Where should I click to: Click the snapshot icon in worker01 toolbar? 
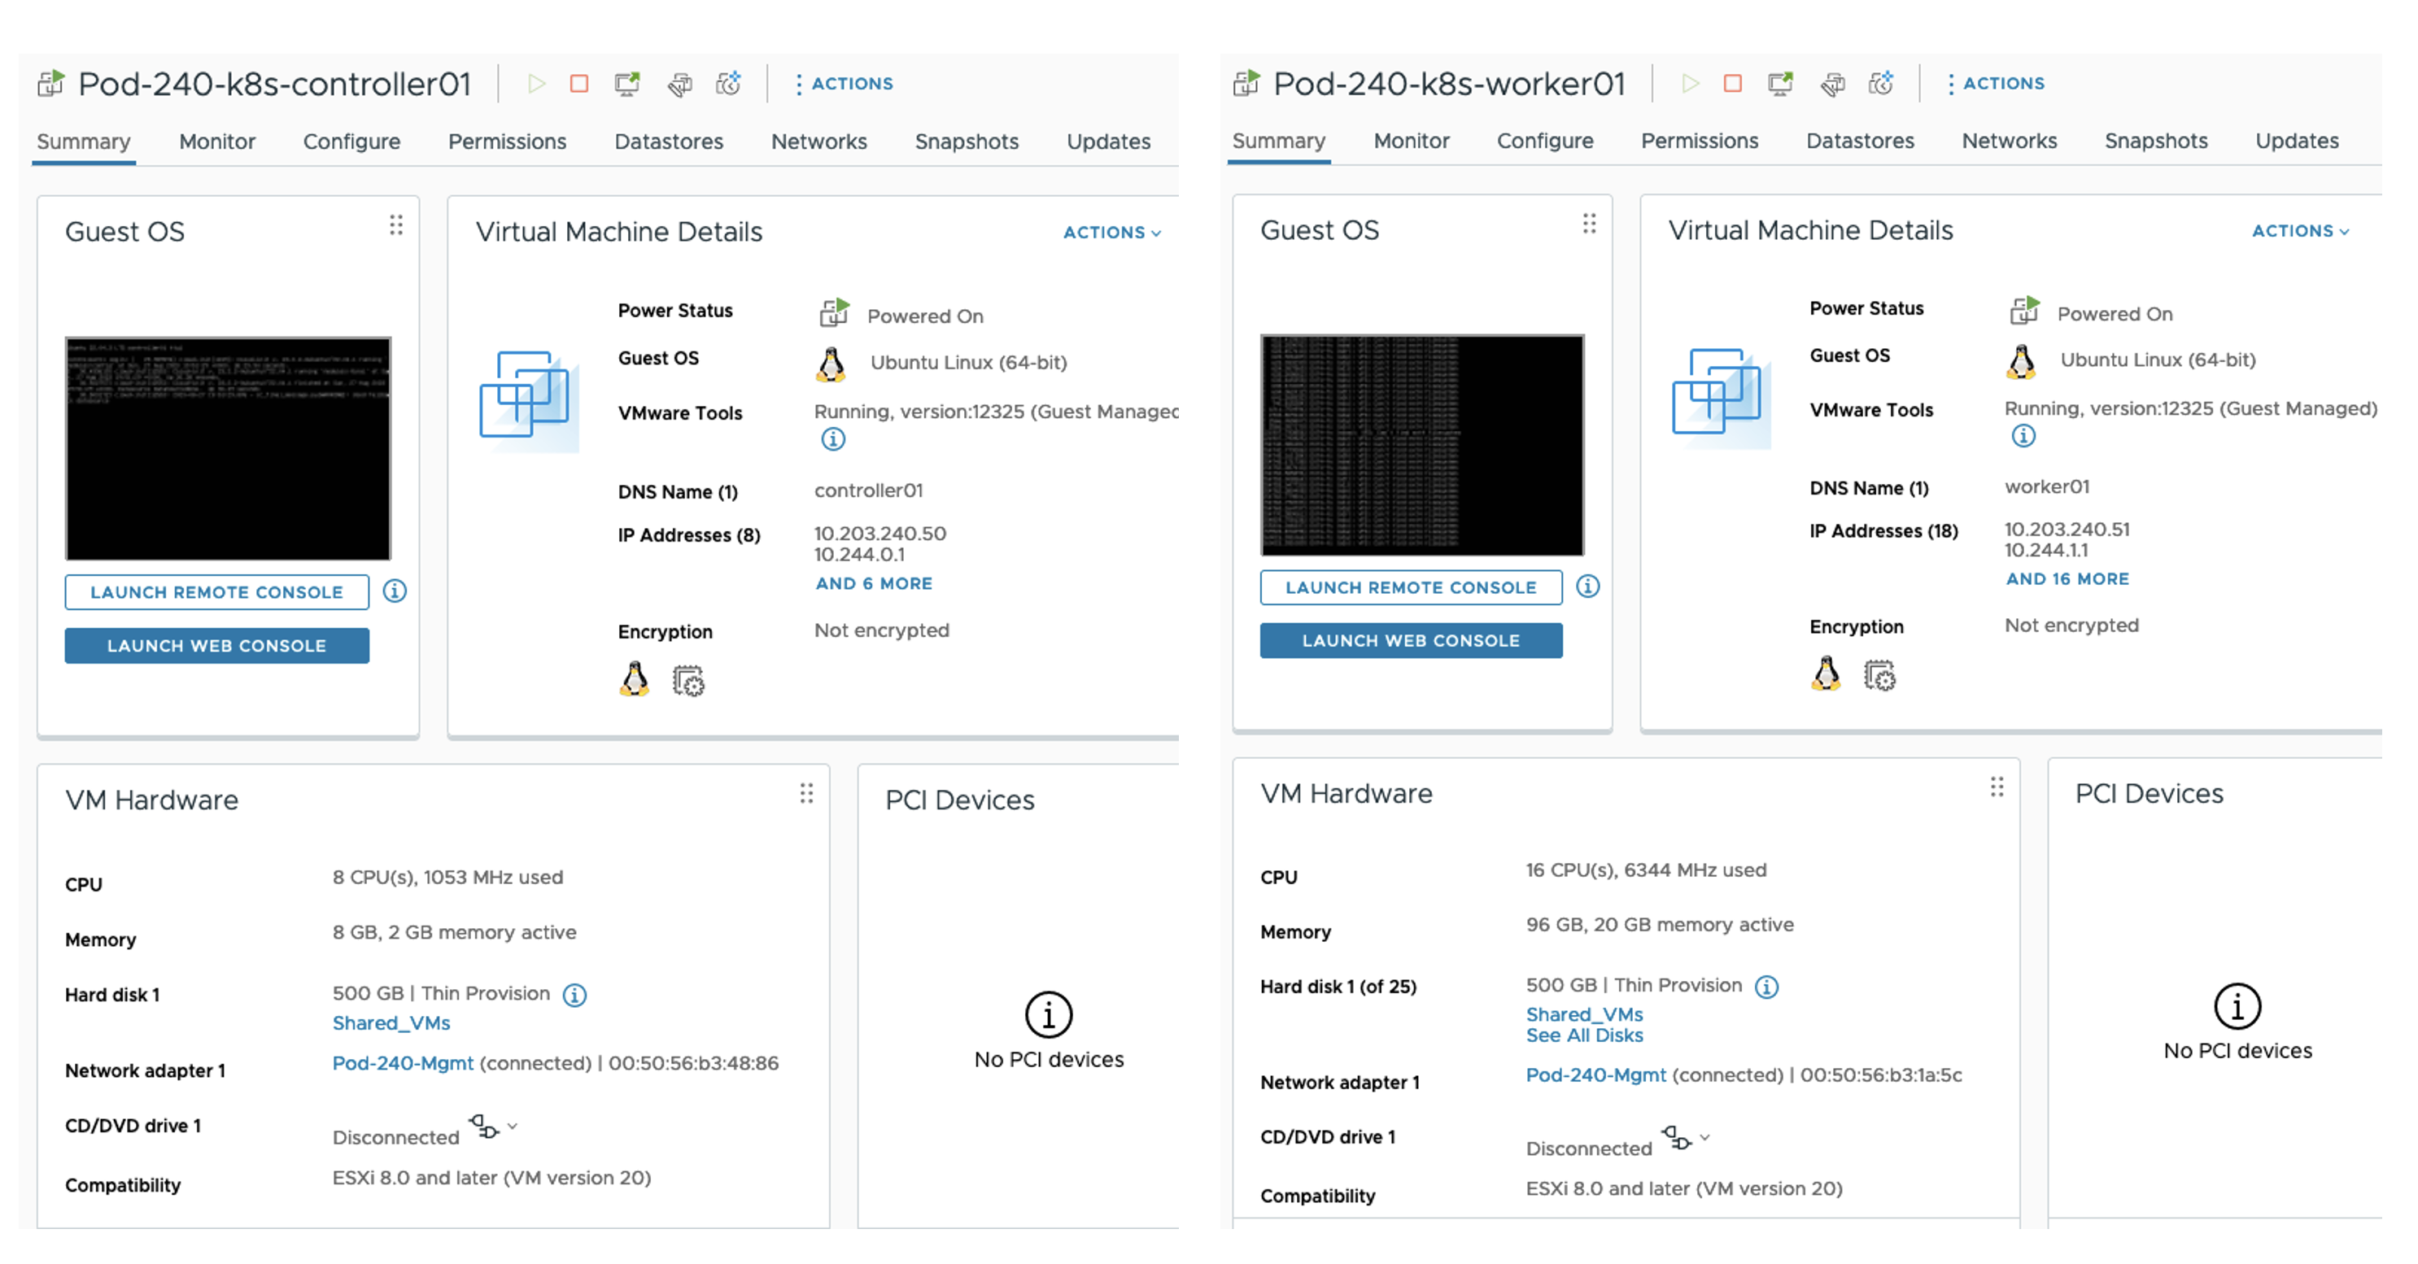point(1881,84)
